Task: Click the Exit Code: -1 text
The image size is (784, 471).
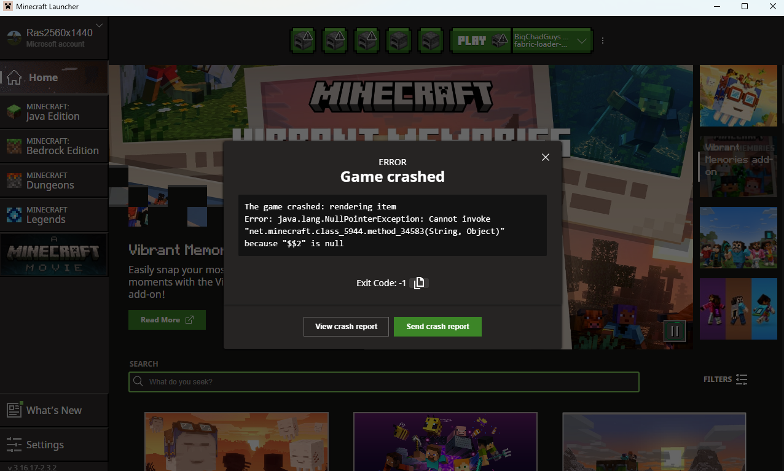Action: click(381, 283)
